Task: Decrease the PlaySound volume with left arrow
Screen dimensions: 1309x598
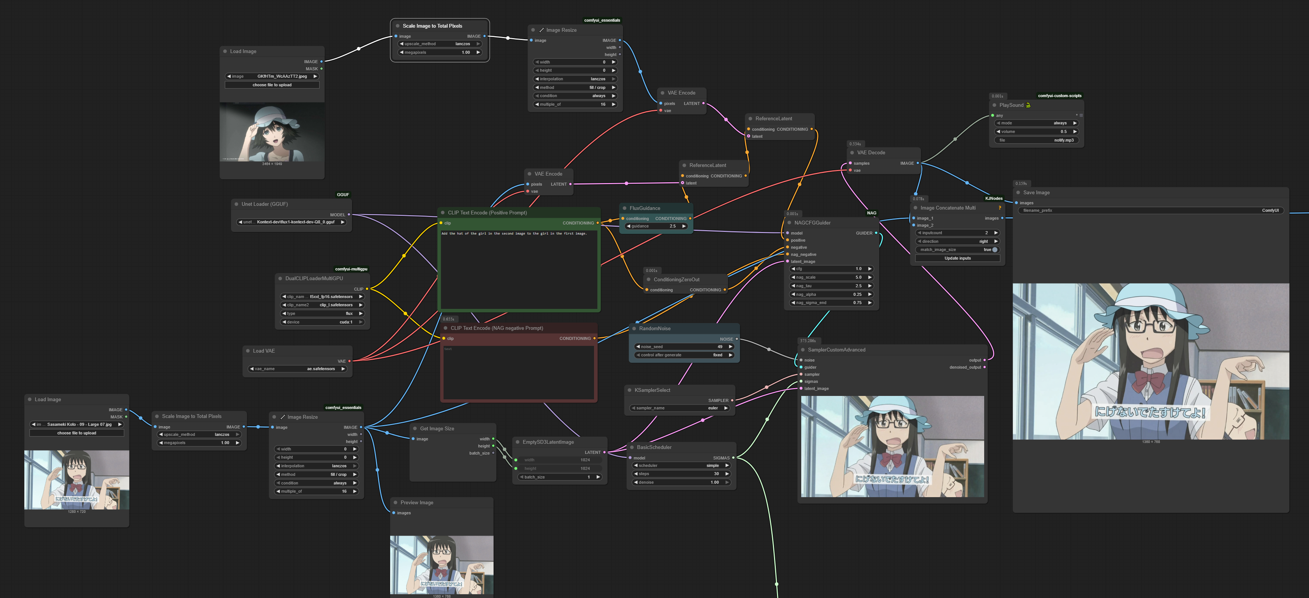Action: pos(998,132)
